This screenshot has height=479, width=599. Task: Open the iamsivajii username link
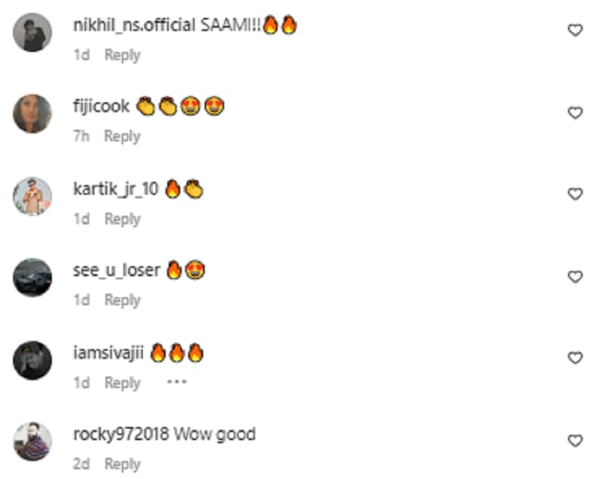click(108, 353)
